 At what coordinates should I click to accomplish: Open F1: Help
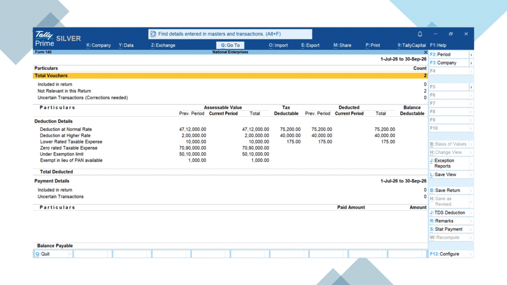click(x=438, y=45)
